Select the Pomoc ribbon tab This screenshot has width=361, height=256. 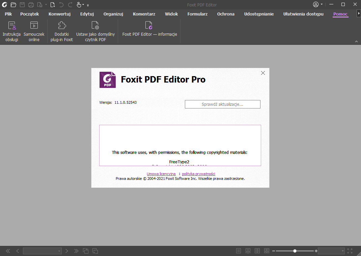pos(340,14)
